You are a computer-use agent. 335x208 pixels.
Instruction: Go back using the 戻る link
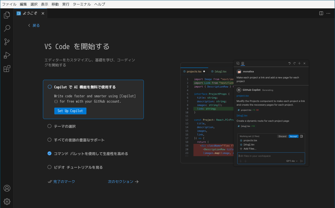point(34,25)
